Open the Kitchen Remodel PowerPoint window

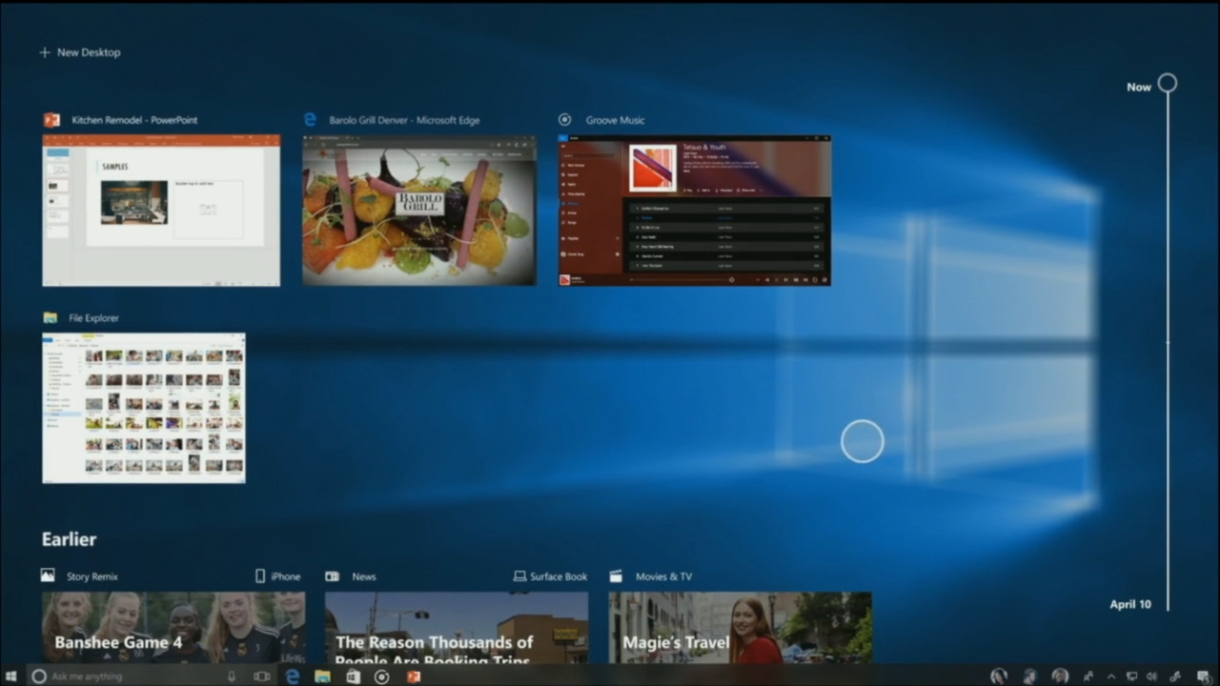point(160,210)
